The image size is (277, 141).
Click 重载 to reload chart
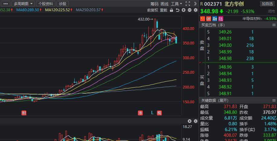tap(164, 10)
